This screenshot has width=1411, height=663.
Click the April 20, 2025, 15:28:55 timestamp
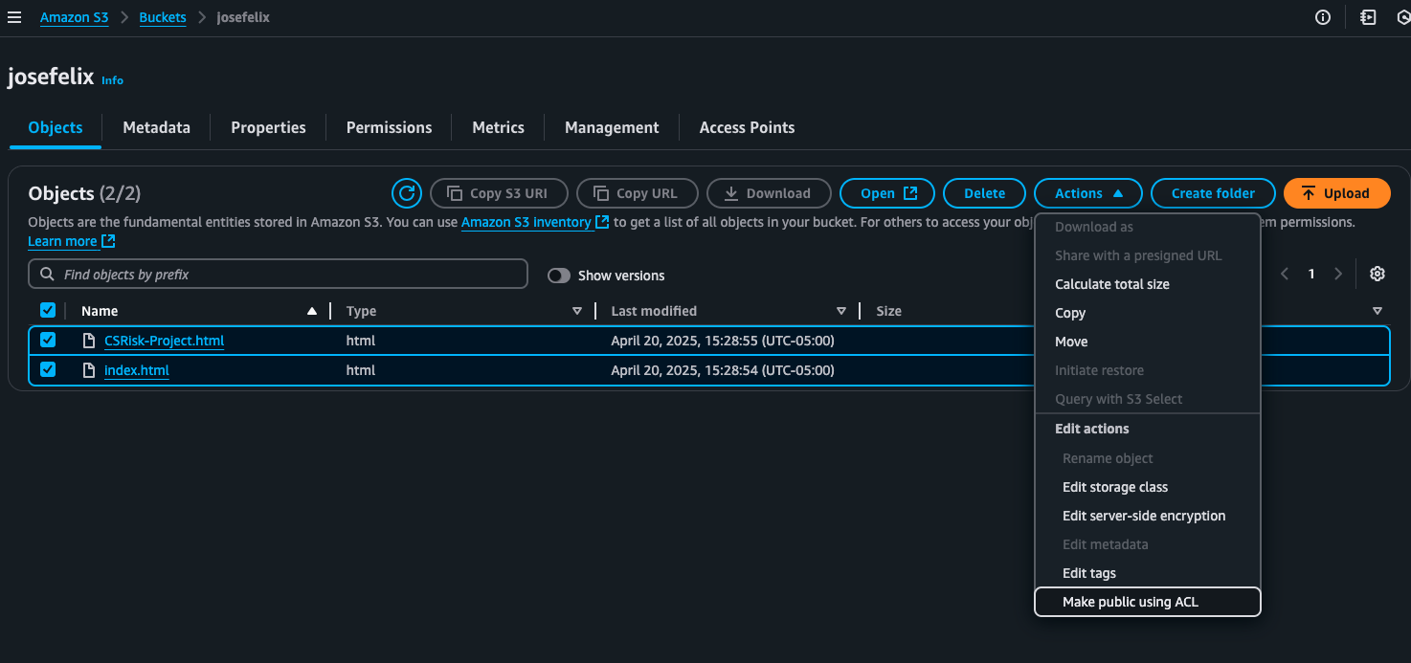coord(723,341)
